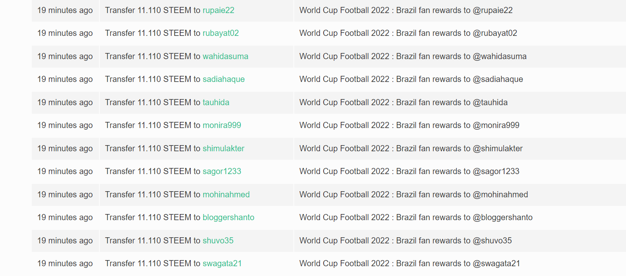Open the shimulakter account link
Image resolution: width=626 pixels, height=276 pixels.
tap(223, 148)
